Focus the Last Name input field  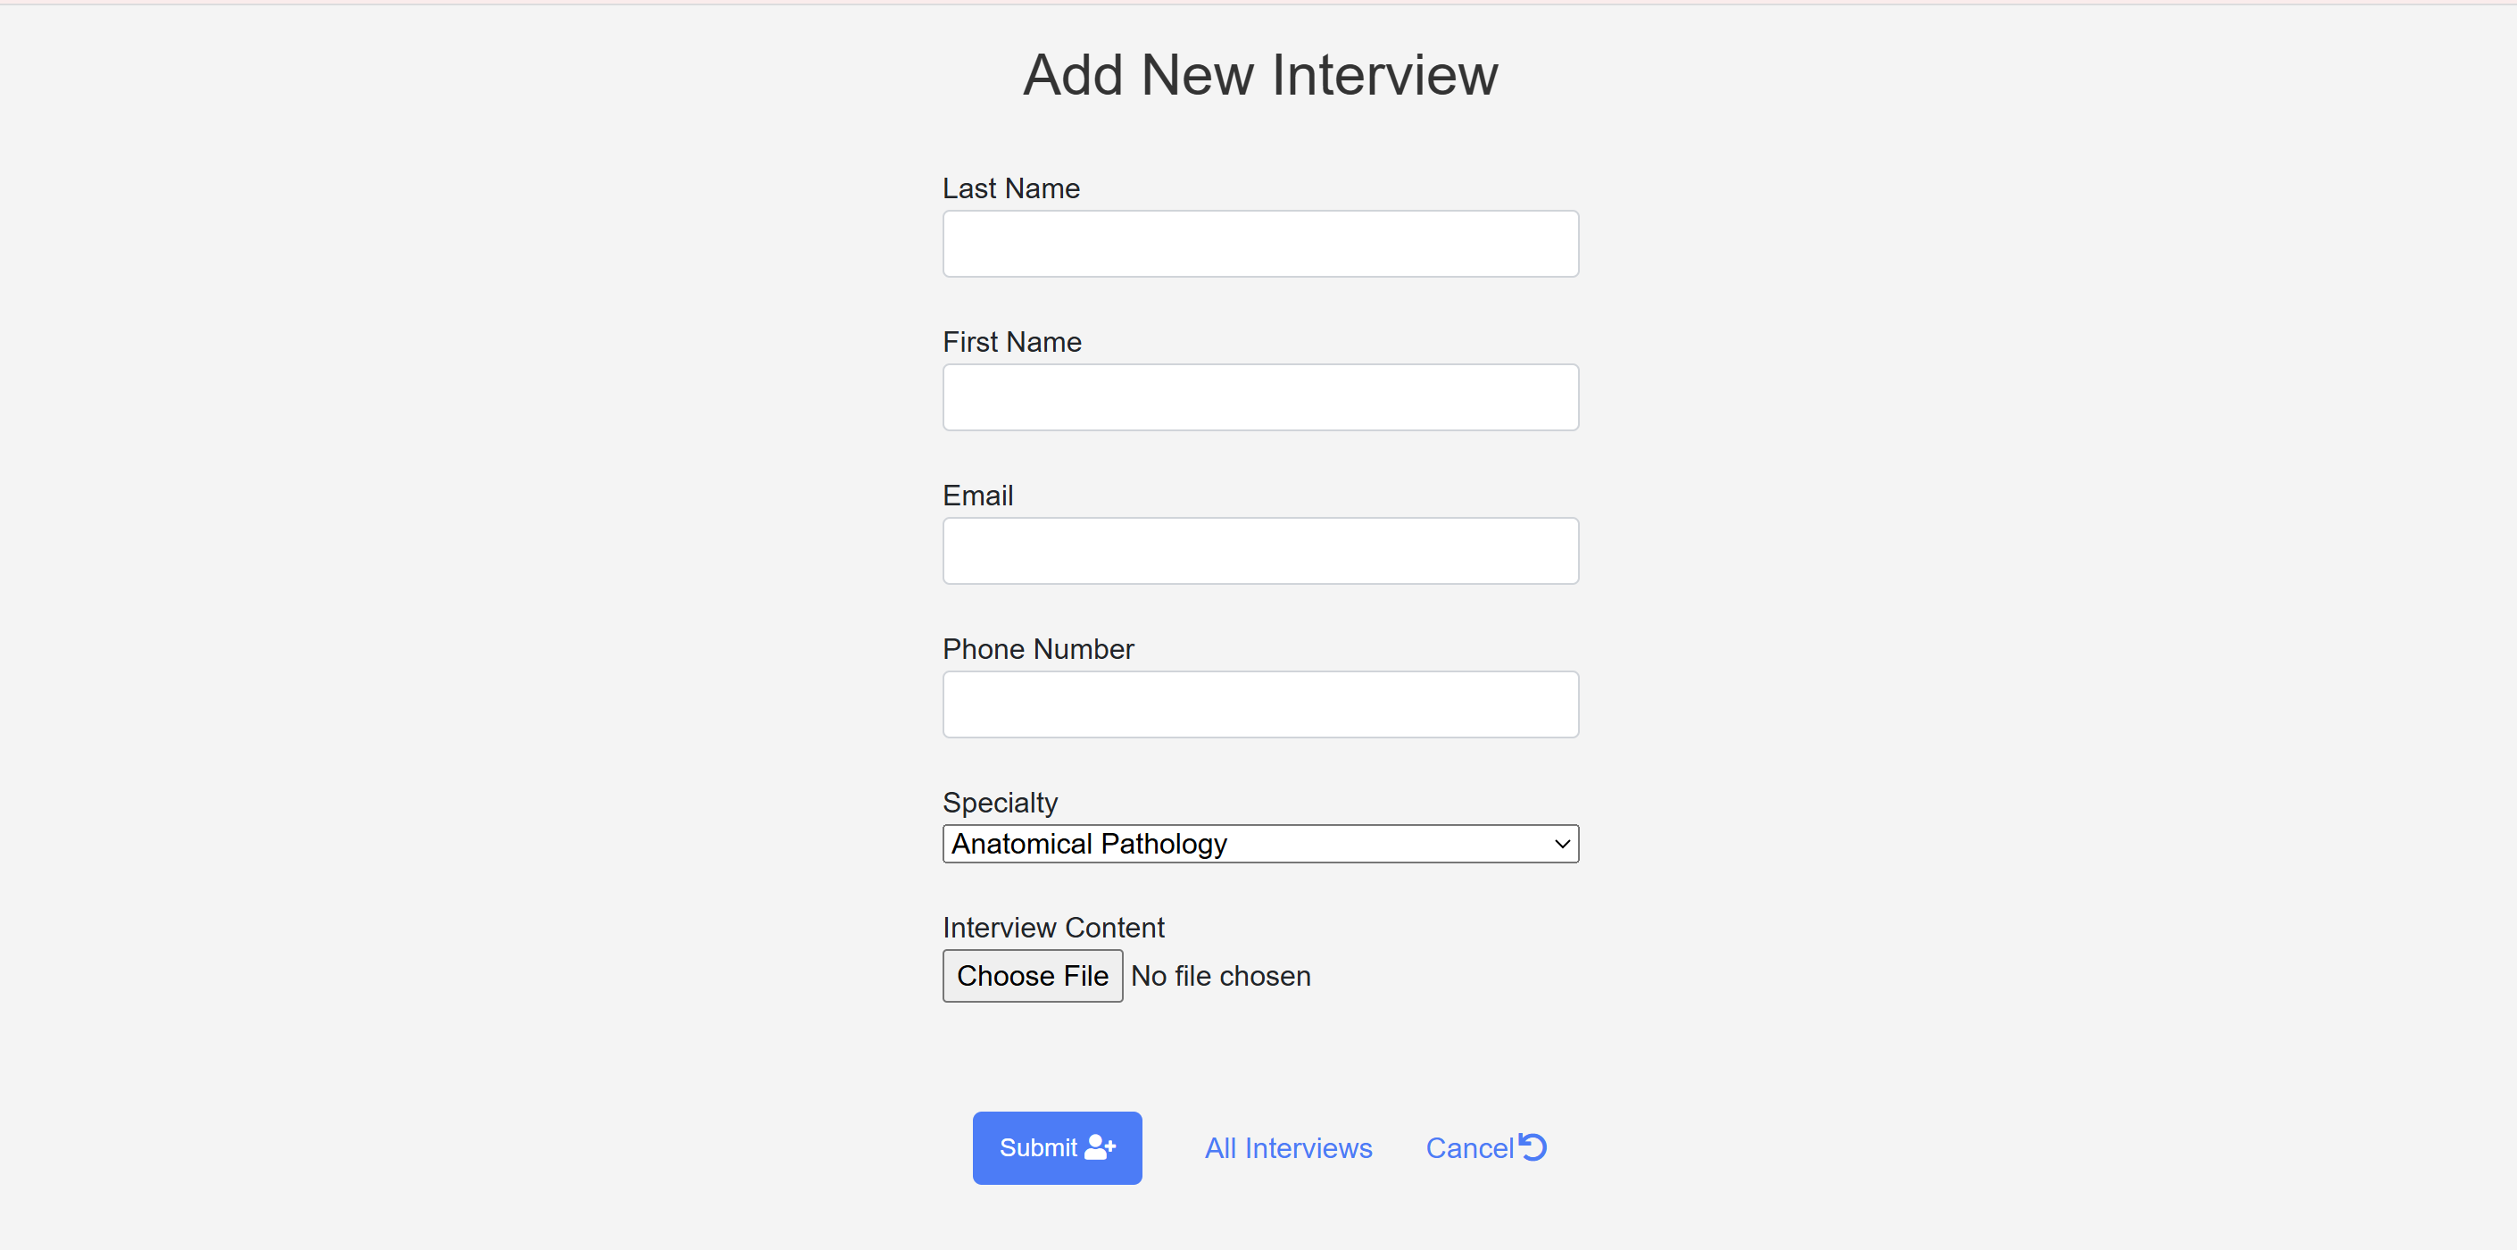click(1260, 244)
